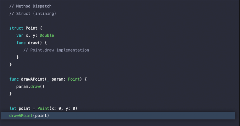
Task: Click the "Double" type annotation
Action: click(47, 35)
